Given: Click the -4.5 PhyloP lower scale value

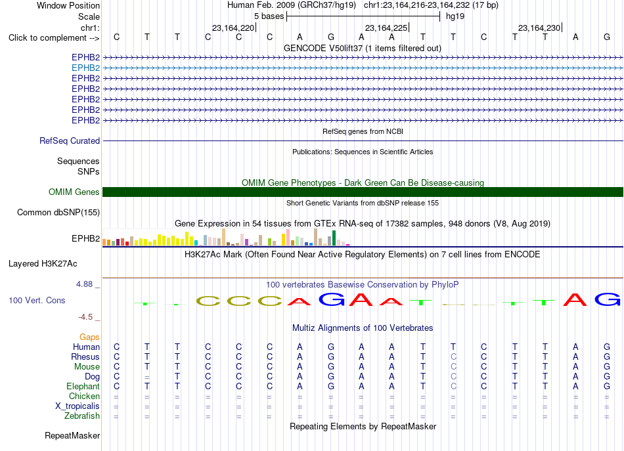Looking at the screenshot, I should point(85,317).
